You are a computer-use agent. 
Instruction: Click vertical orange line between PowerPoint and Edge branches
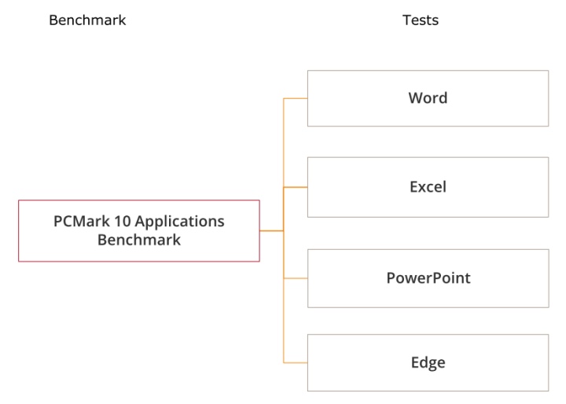click(x=283, y=321)
